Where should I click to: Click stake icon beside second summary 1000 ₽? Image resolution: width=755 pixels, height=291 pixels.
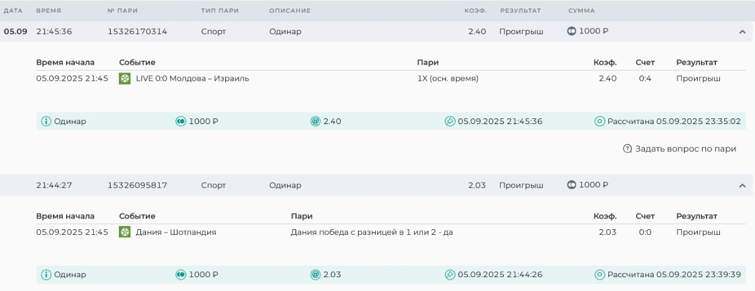point(181,275)
